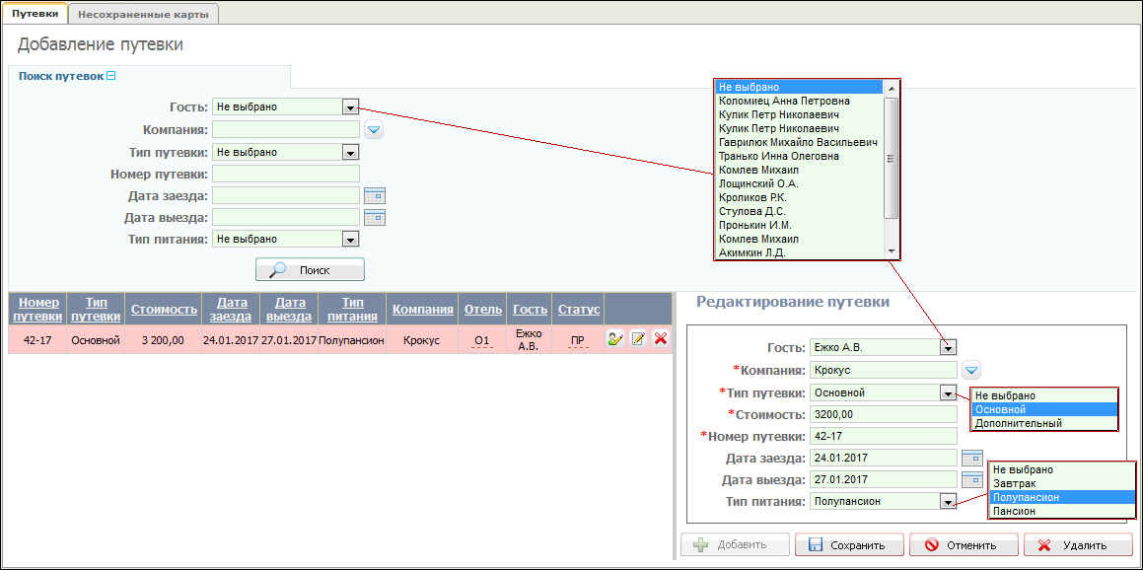The height and width of the screenshot is (570, 1143).
Task: Open calendar for search Дата заезда
Action: point(375,196)
